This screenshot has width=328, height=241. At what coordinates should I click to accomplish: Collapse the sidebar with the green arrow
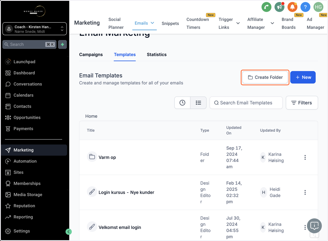pos(69,232)
